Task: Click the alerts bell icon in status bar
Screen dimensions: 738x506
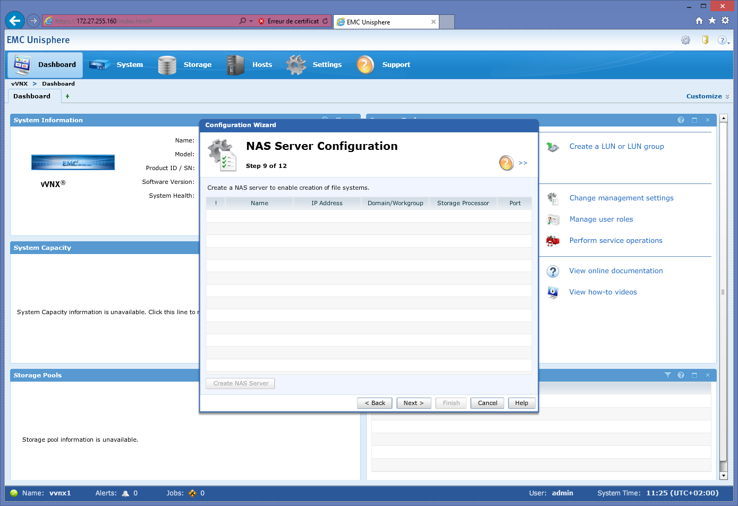Action: pyautogui.click(x=125, y=493)
